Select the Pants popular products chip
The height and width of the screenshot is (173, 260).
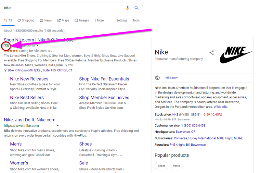pyautogui.click(x=176, y=166)
